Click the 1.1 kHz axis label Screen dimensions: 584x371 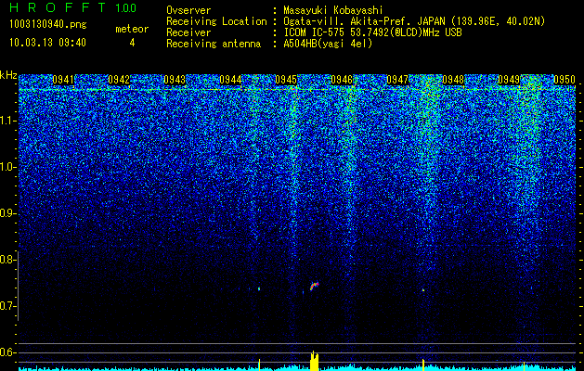coord(8,121)
